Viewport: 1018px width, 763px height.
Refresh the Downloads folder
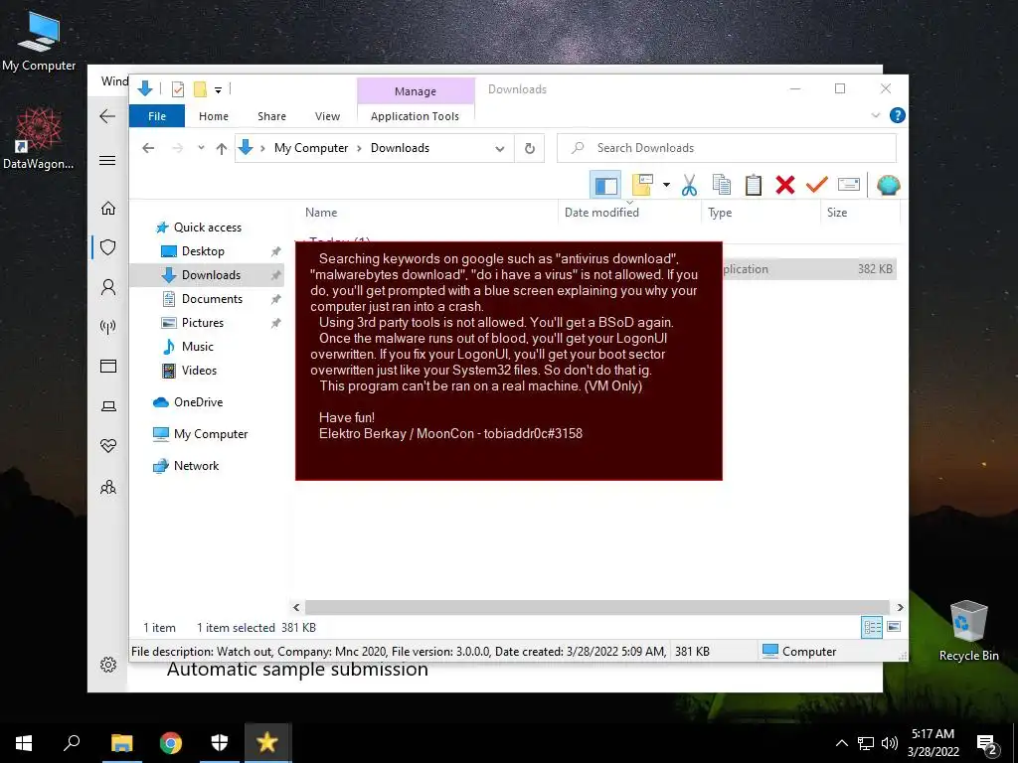coord(530,149)
